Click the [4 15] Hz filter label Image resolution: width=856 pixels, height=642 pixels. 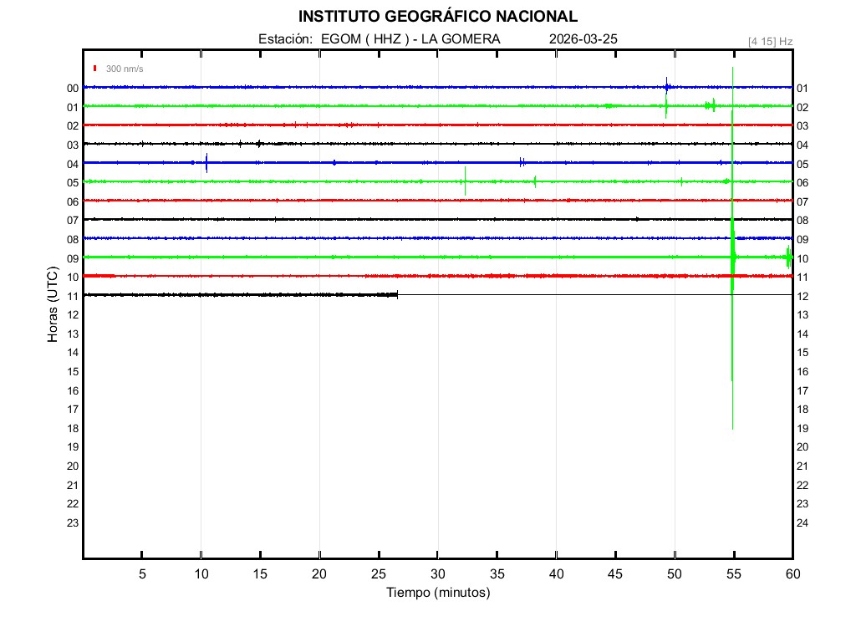point(770,41)
